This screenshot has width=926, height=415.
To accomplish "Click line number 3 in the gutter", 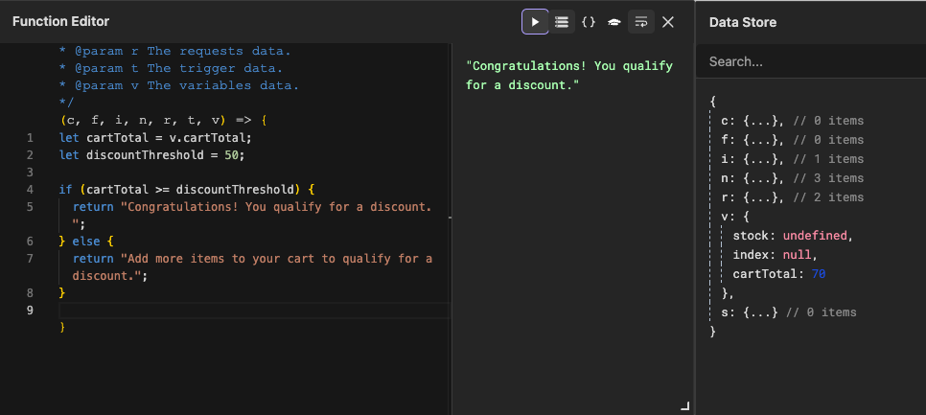I will click(x=30, y=173).
